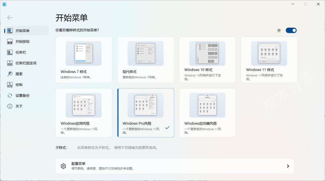Click the Start button sidebar icon

tap(10, 41)
